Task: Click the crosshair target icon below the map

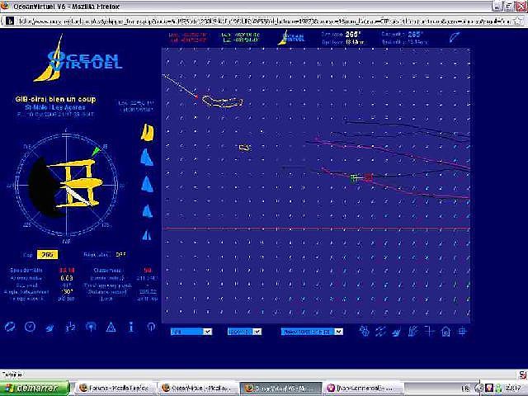Action: pyautogui.click(x=462, y=332)
